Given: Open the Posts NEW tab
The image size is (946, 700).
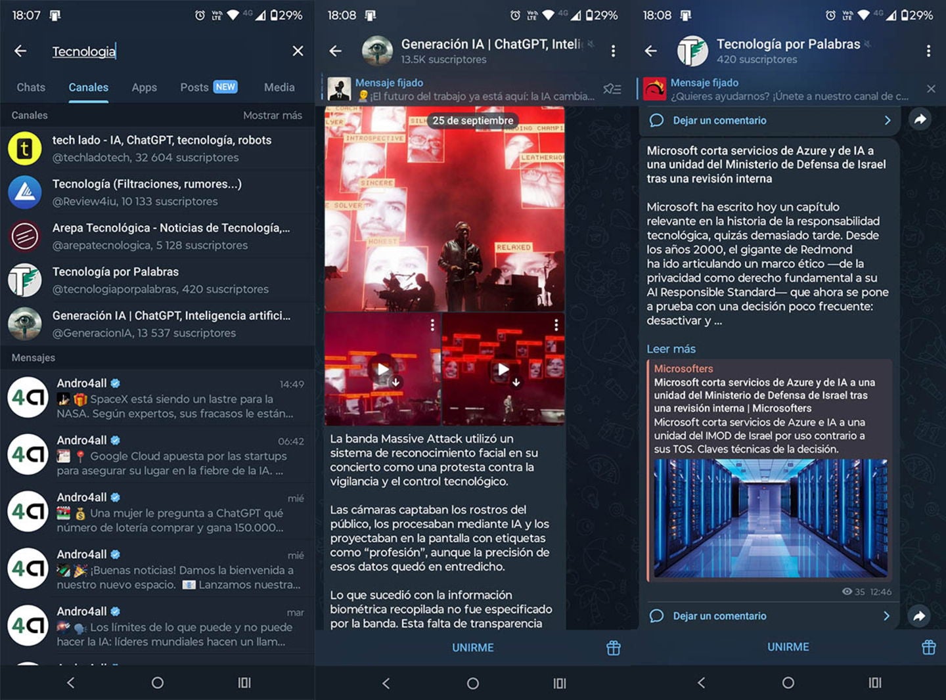Looking at the screenshot, I should click(x=194, y=87).
